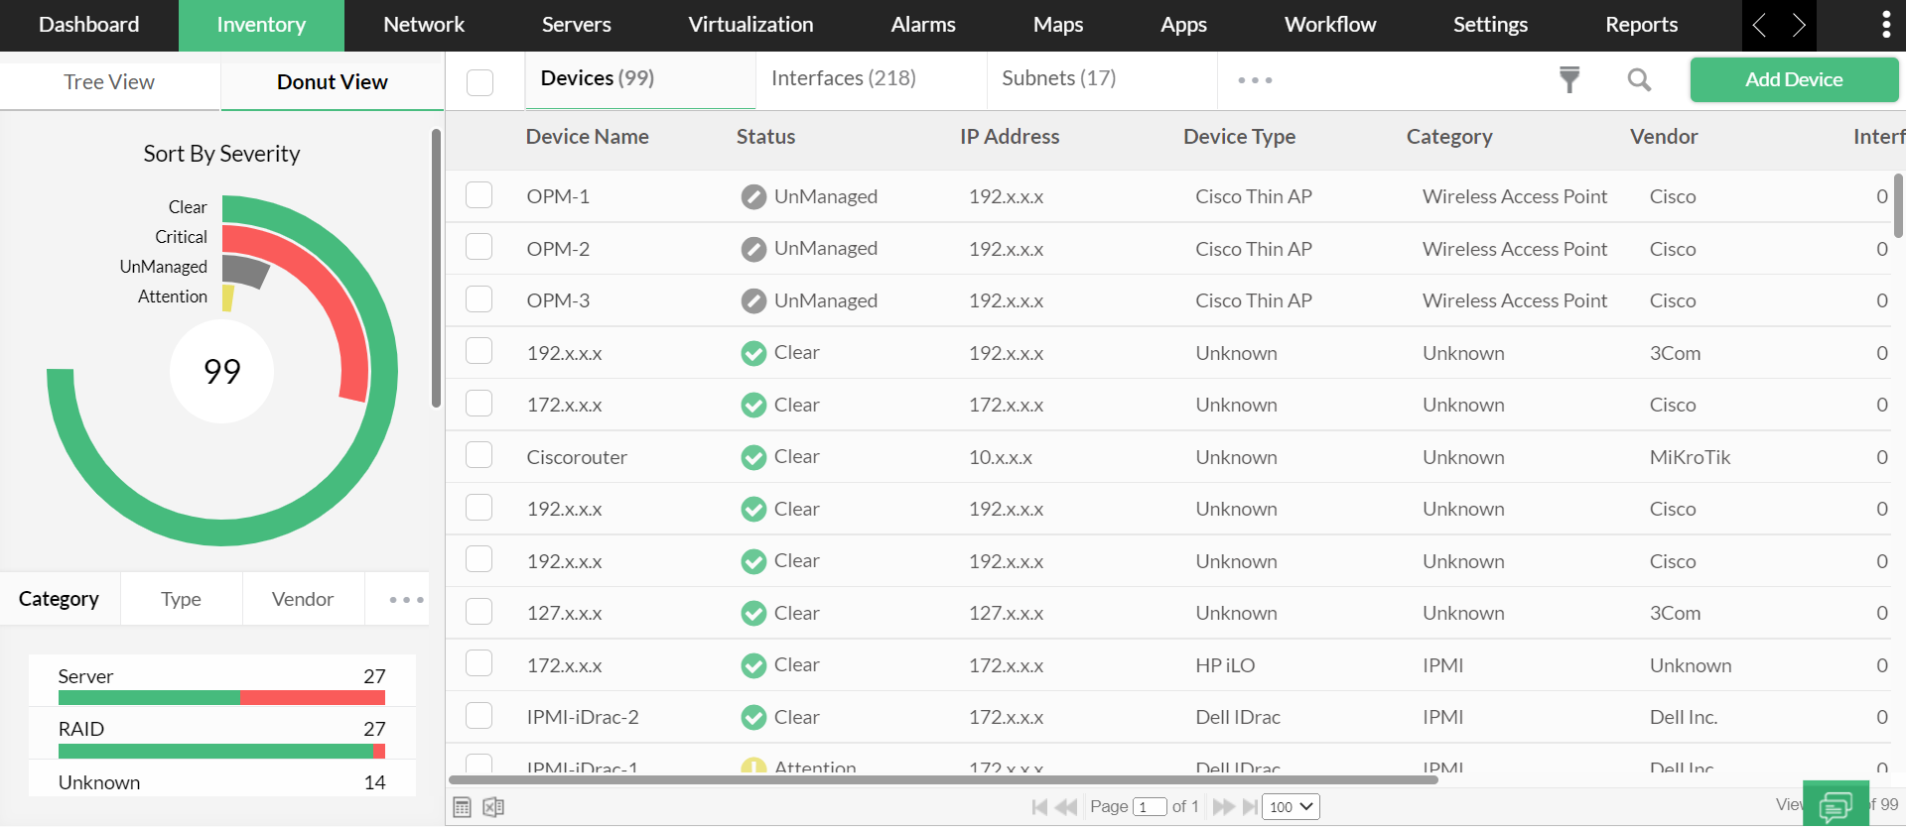Click the export to Excel icon
Screen dimensions: 1906x827
pyautogui.click(x=493, y=807)
